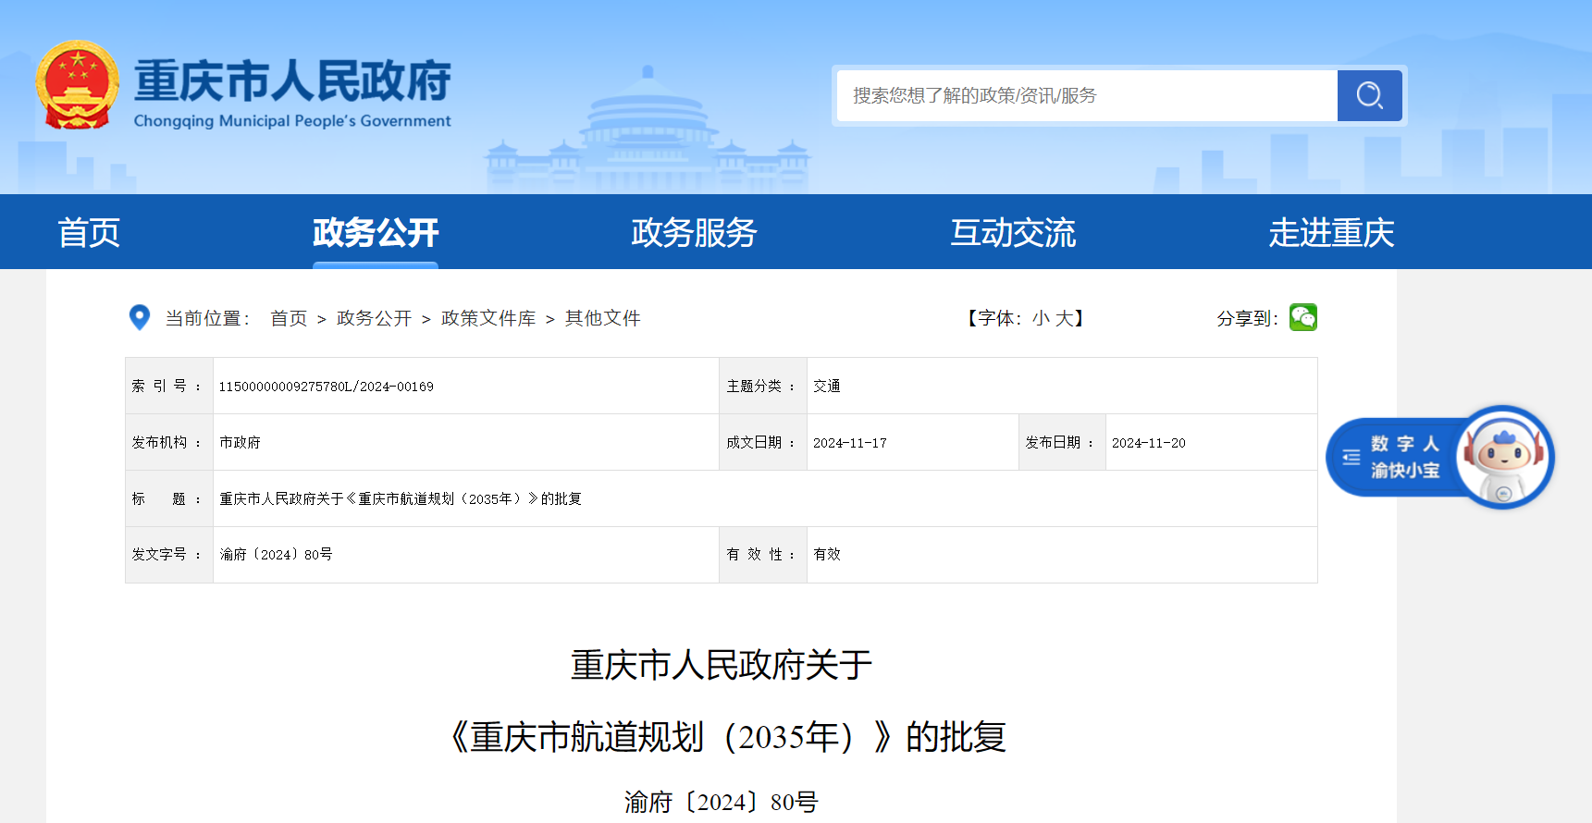The height and width of the screenshot is (823, 1592).
Task: Click the 政务公开 breadcrumb link
Action: point(374,318)
